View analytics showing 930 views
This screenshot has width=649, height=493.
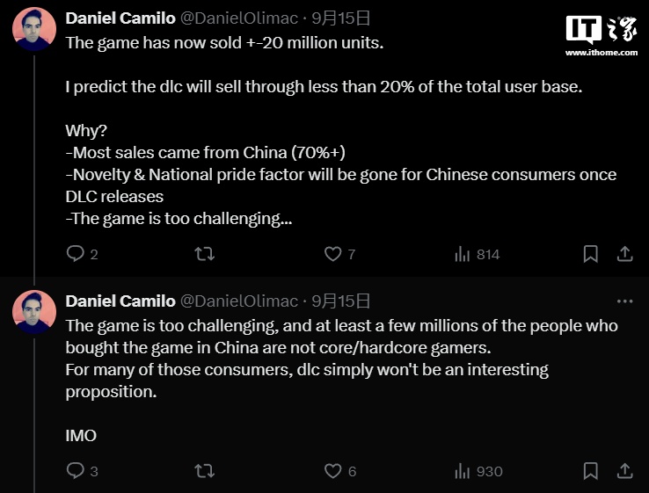click(x=478, y=471)
